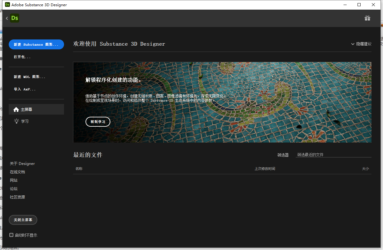
Task: Click the Ds logo icon in header
Action: tap(14, 18)
